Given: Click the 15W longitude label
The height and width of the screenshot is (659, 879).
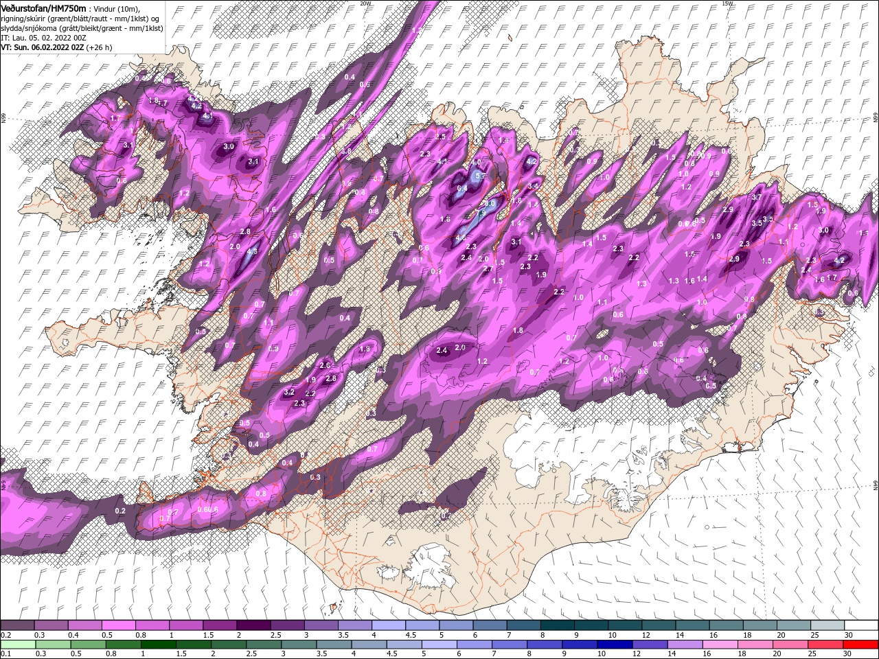Looking at the screenshot, I should [x=727, y=3].
